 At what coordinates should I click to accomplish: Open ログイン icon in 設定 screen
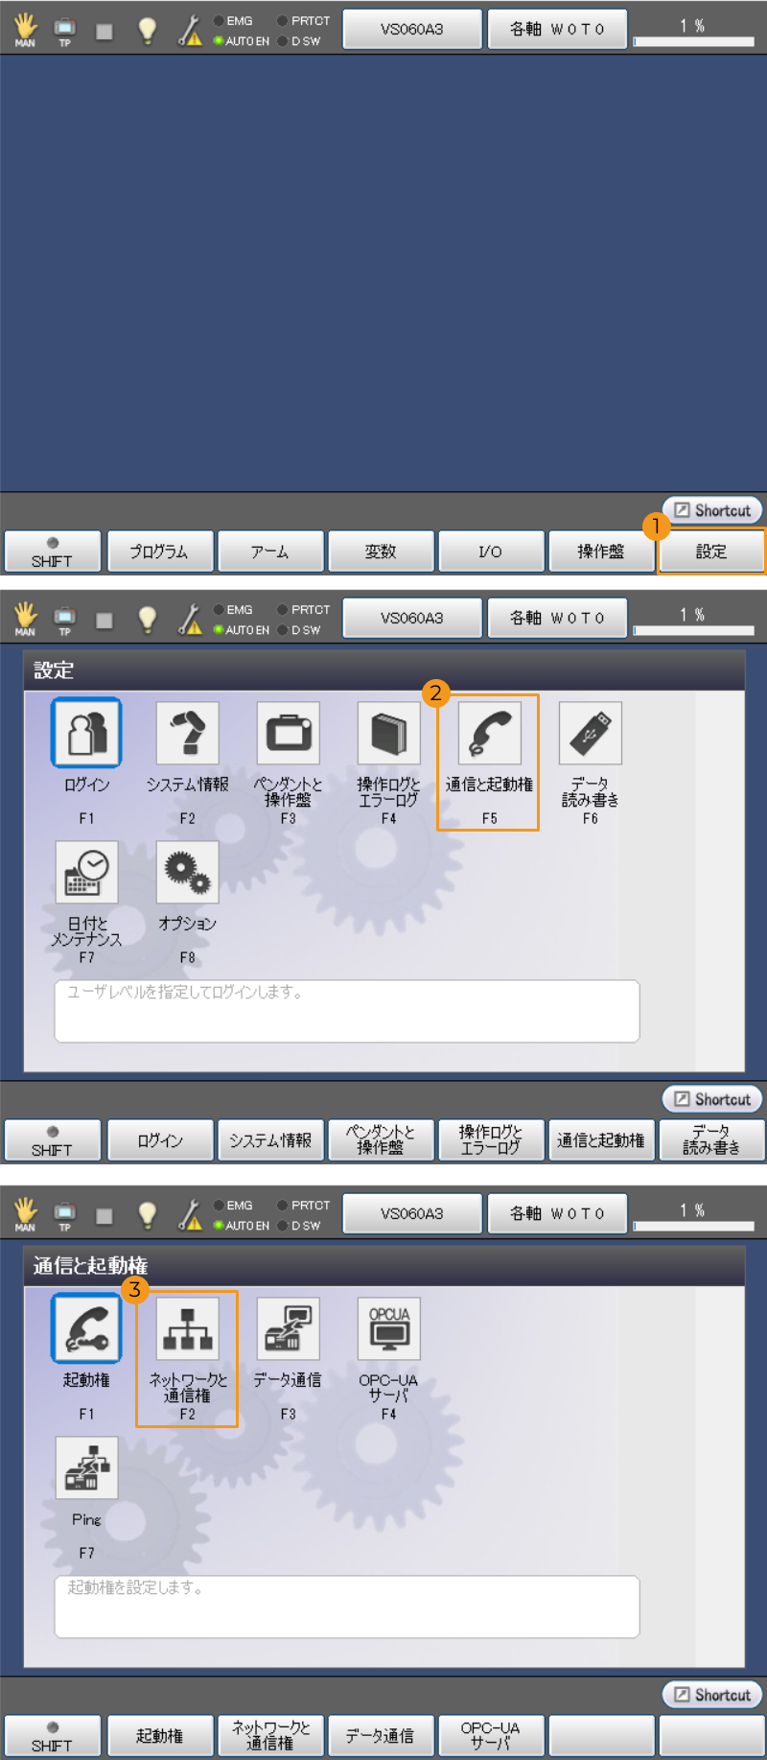86,733
